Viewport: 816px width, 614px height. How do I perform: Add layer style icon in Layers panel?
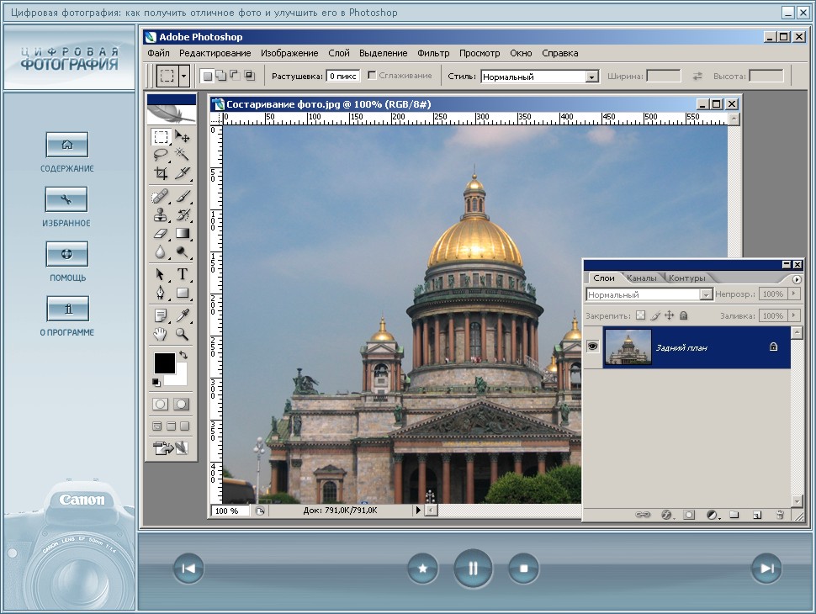click(666, 515)
